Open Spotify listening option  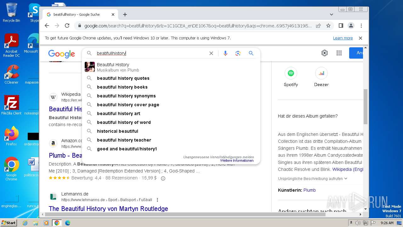(291, 77)
